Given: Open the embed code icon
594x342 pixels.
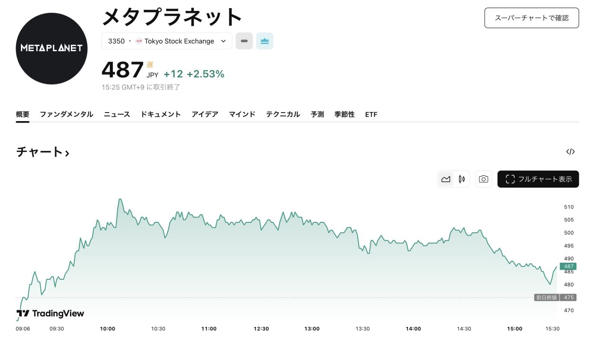Looking at the screenshot, I should [x=570, y=152].
